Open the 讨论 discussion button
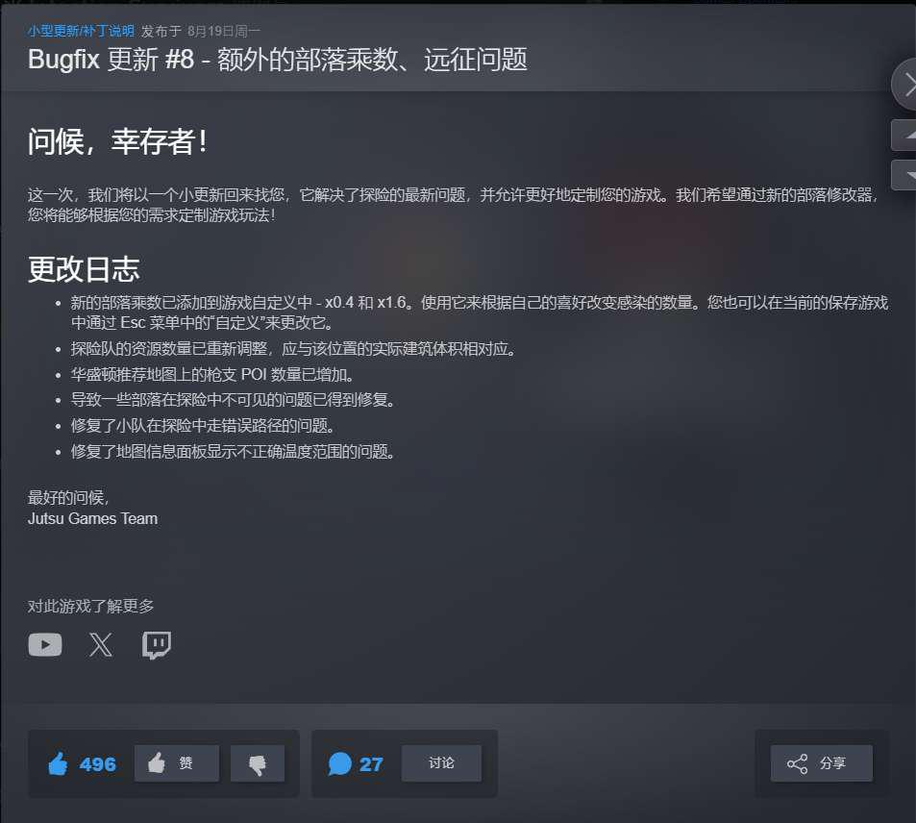The width and height of the screenshot is (916, 823). pos(441,762)
